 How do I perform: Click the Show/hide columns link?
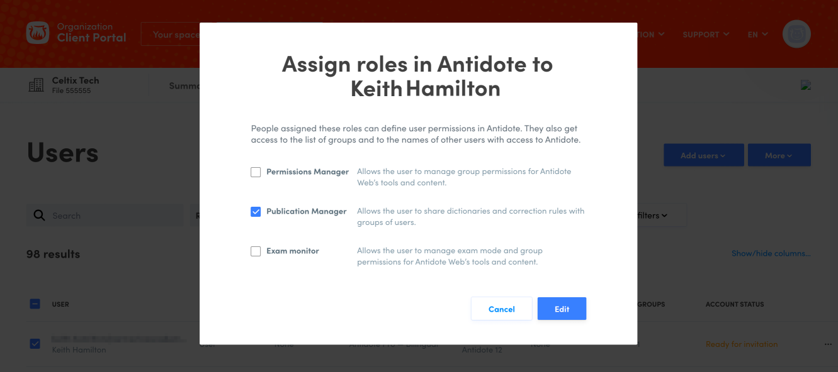(771, 254)
